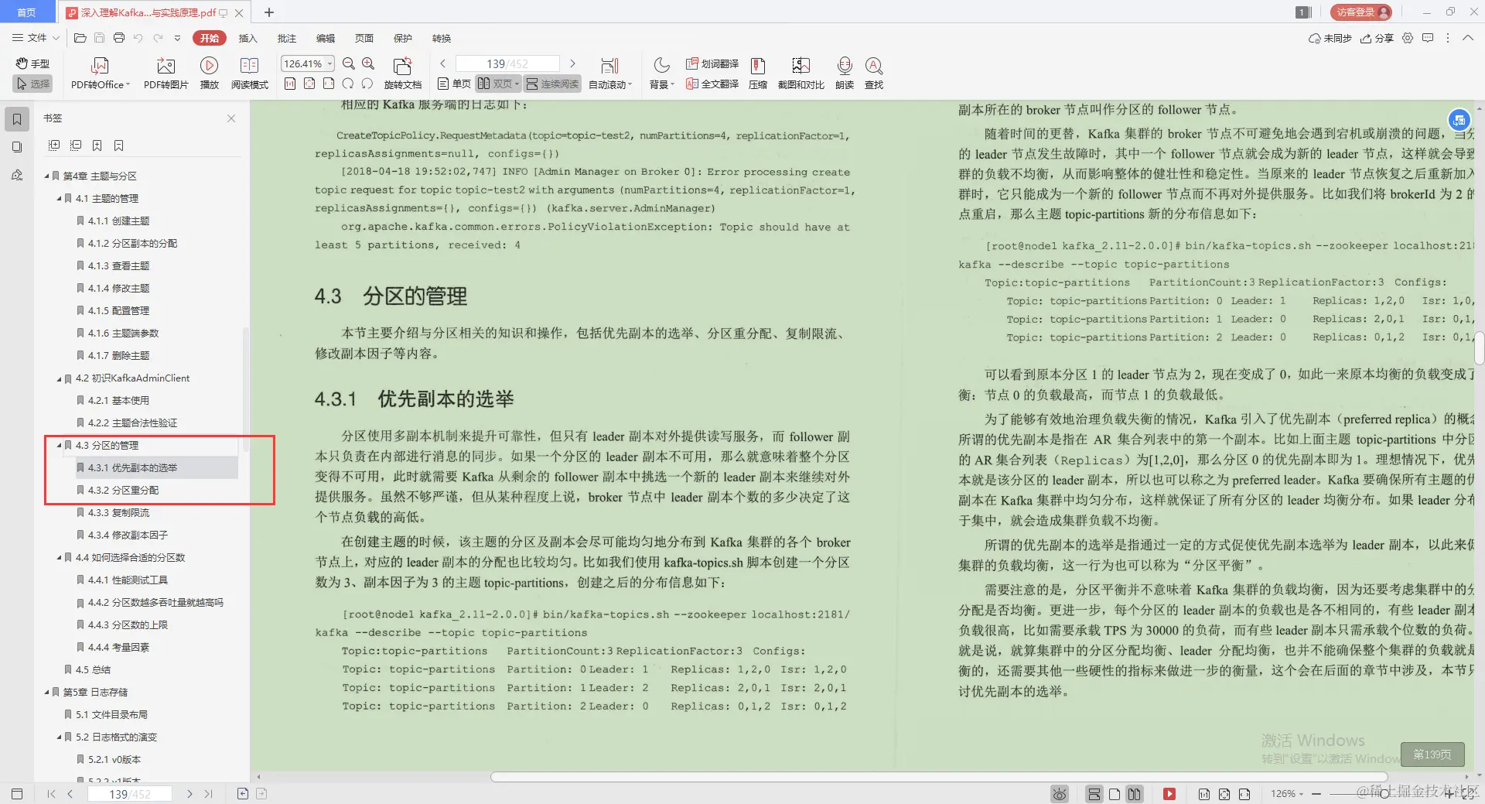Compress the document with 压缩
Viewport: 1485px width, 804px height.
[x=757, y=73]
